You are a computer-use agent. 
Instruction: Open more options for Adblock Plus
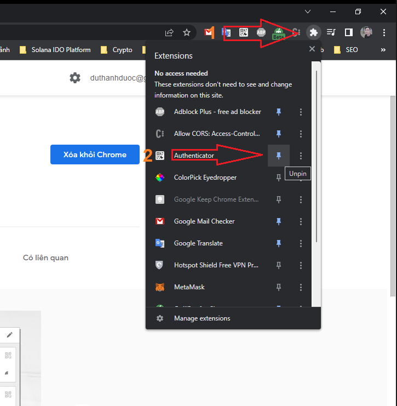coord(301,112)
